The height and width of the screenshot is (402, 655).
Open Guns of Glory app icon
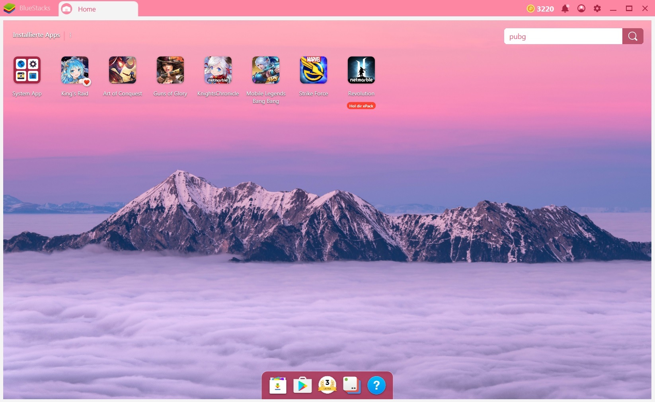click(x=170, y=70)
